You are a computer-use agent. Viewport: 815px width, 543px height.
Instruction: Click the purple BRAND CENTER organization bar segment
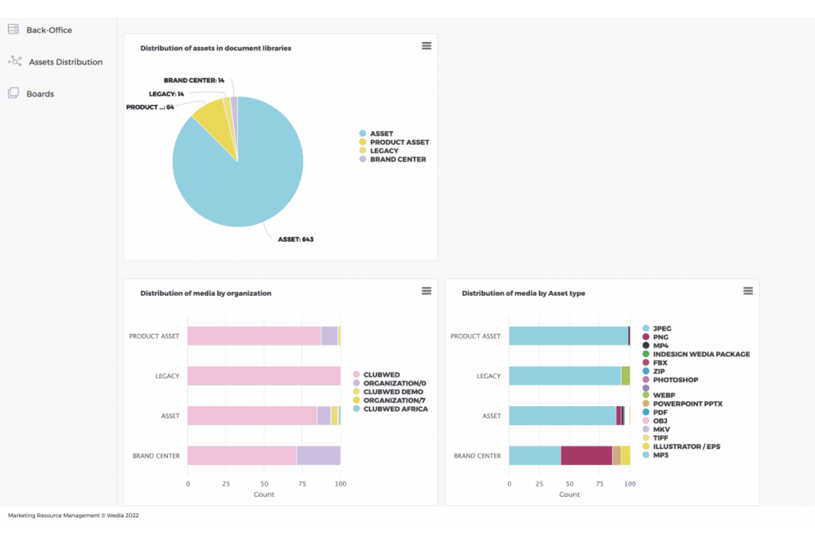[x=318, y=456]
